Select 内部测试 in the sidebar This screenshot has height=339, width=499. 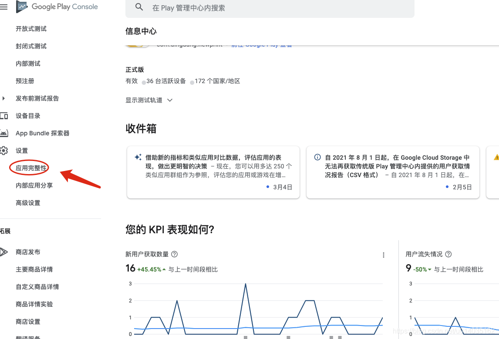point(27,64)
